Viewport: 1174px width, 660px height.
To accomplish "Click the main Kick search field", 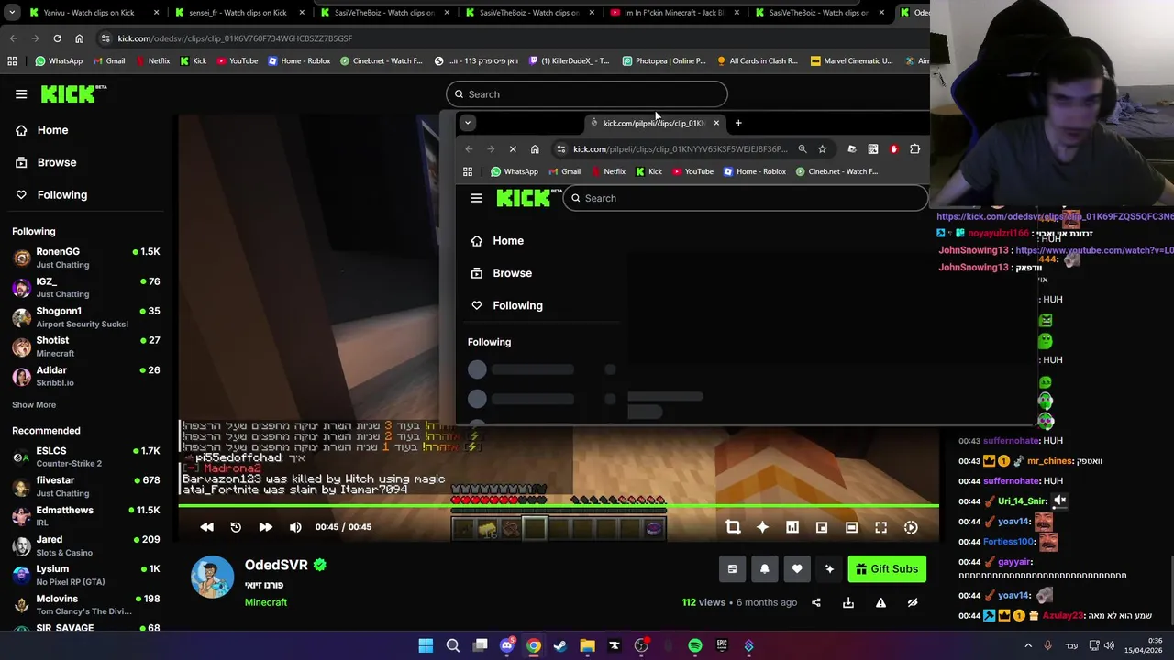I will click(x=587, y=94).
